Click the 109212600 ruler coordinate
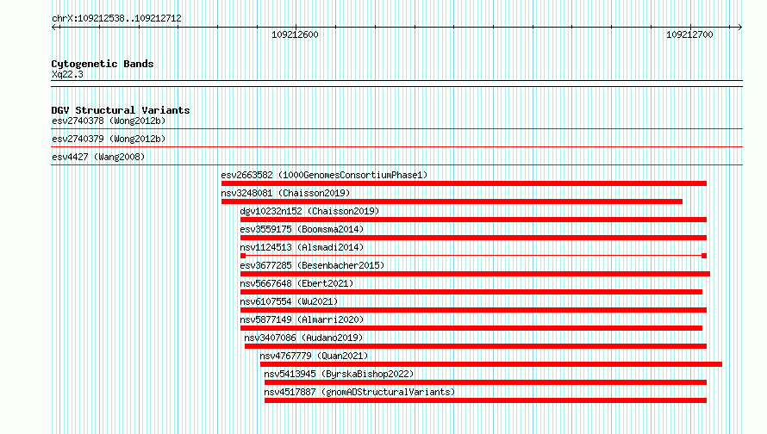The height and width of the screenshot is (434, 767). click(x=295, y=34)
